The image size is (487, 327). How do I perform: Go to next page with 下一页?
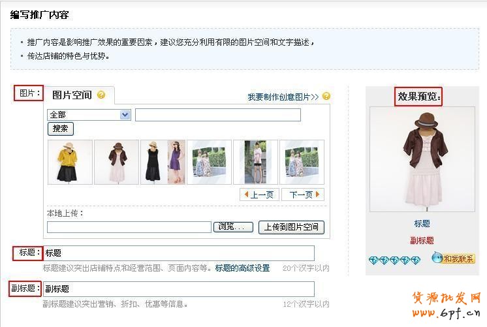tap(306, 195)
